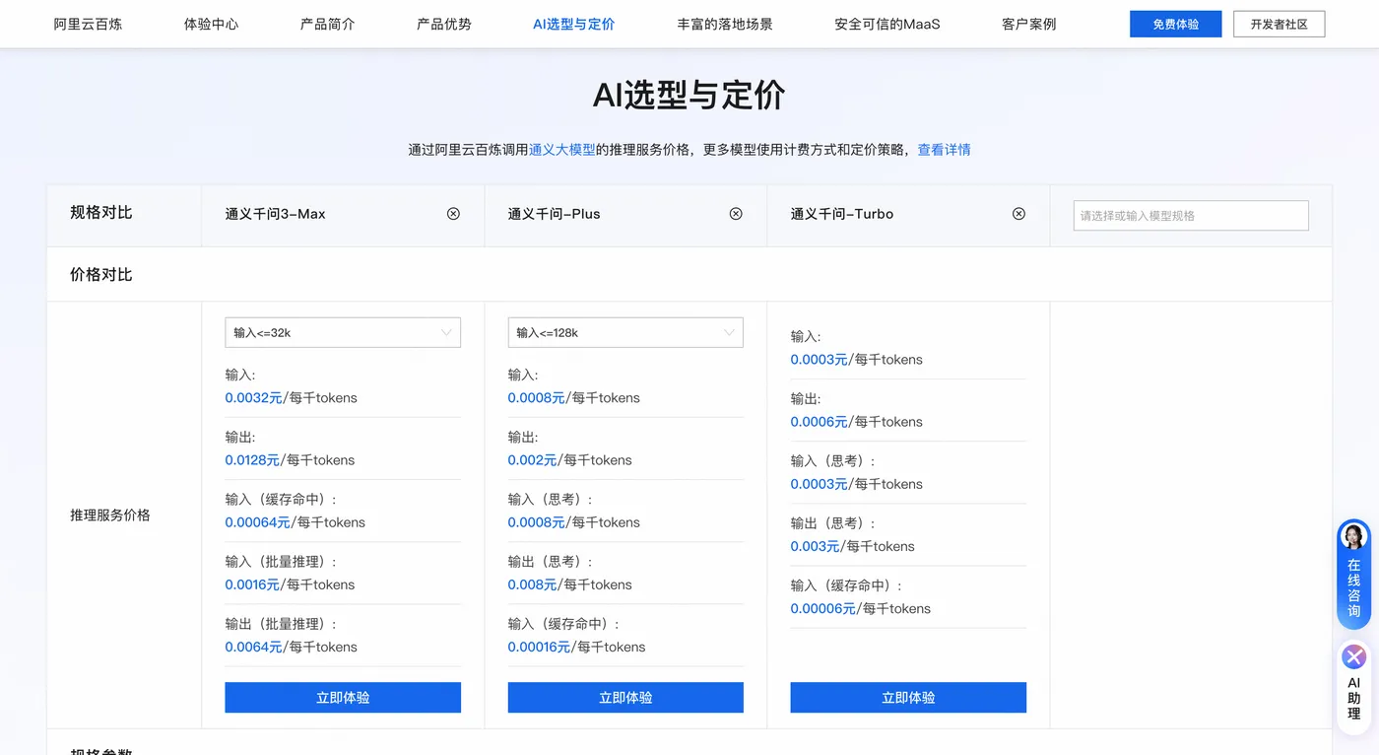This screenshot has width=1379, height=755.
Task: Click the 通义千问3-Max column title
Action: coord(276,214)
